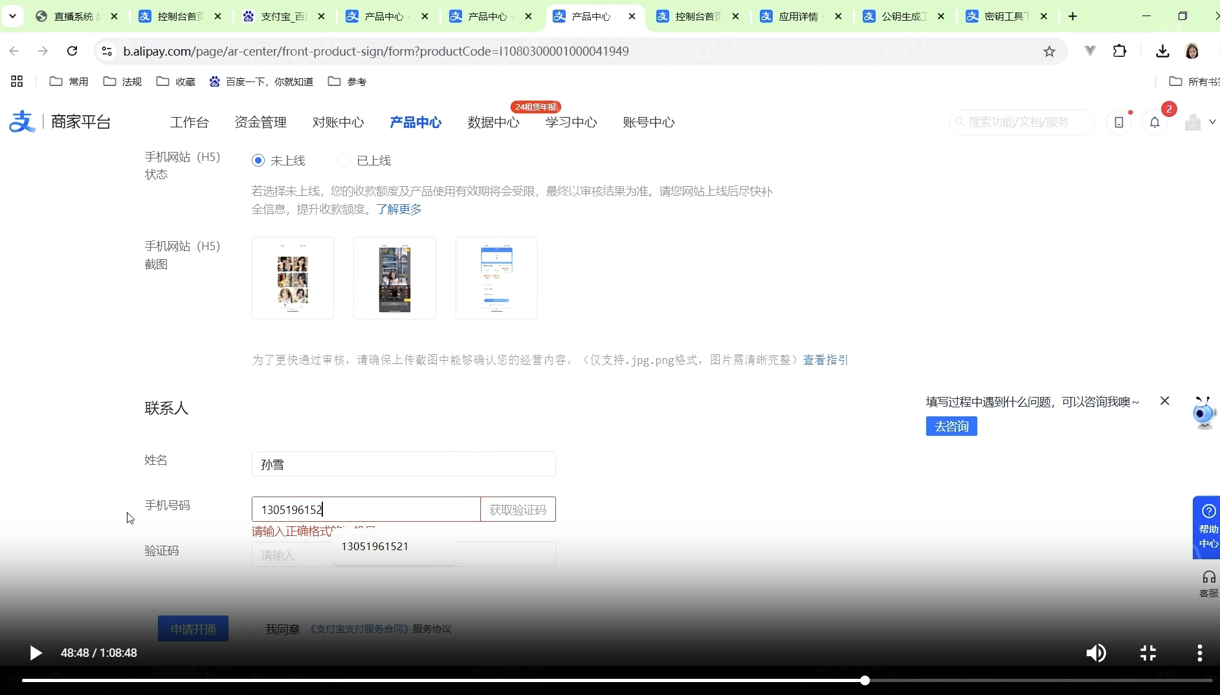Open browser downloads icon
This screenshot has height=695, width=1220.
click(1162, 51)
